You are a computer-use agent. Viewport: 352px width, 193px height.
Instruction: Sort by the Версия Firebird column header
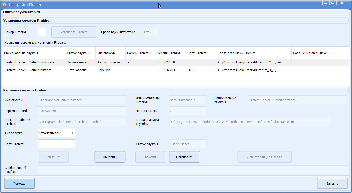[171, 53]
